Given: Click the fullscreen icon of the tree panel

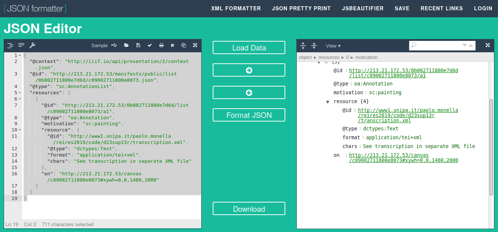Looking at the screenshot, I should coord(488,45).
